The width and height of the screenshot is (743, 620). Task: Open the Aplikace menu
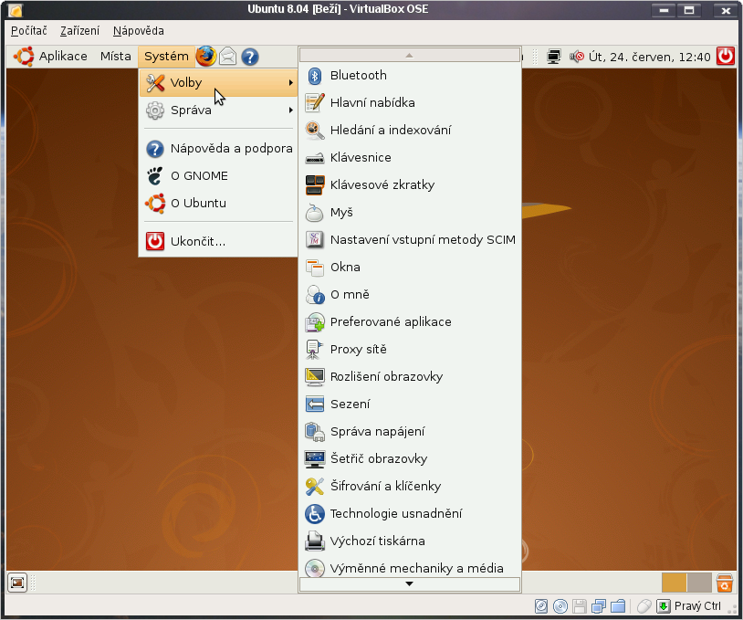[63, 57]
